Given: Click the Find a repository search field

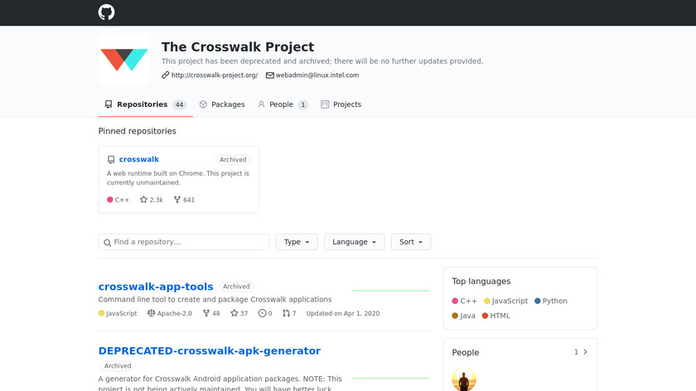Looking at the screenshot, I should click(184, 242).
